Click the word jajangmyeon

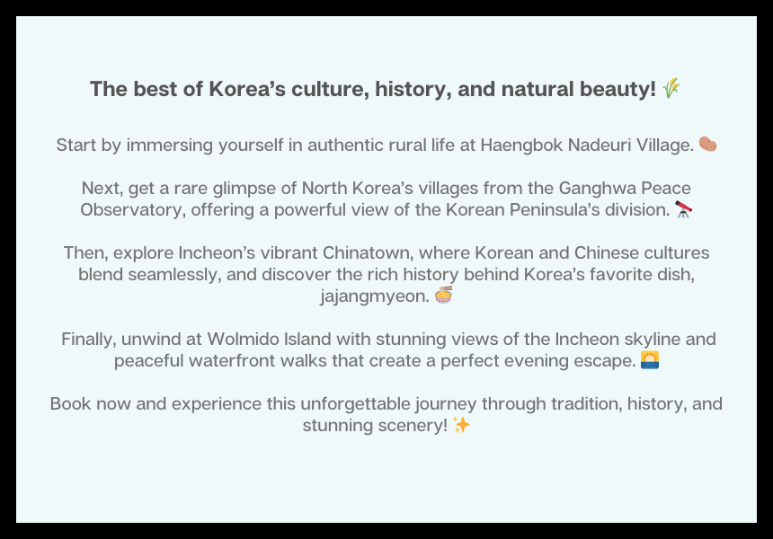[375, 296]
